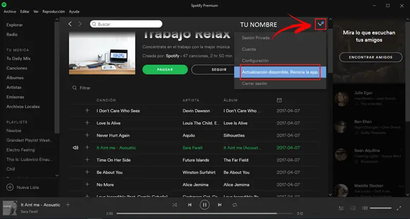Go to Álbumes in the sidebar
Viewport: 410px width, 219px height.
click(x=15, y=78)
